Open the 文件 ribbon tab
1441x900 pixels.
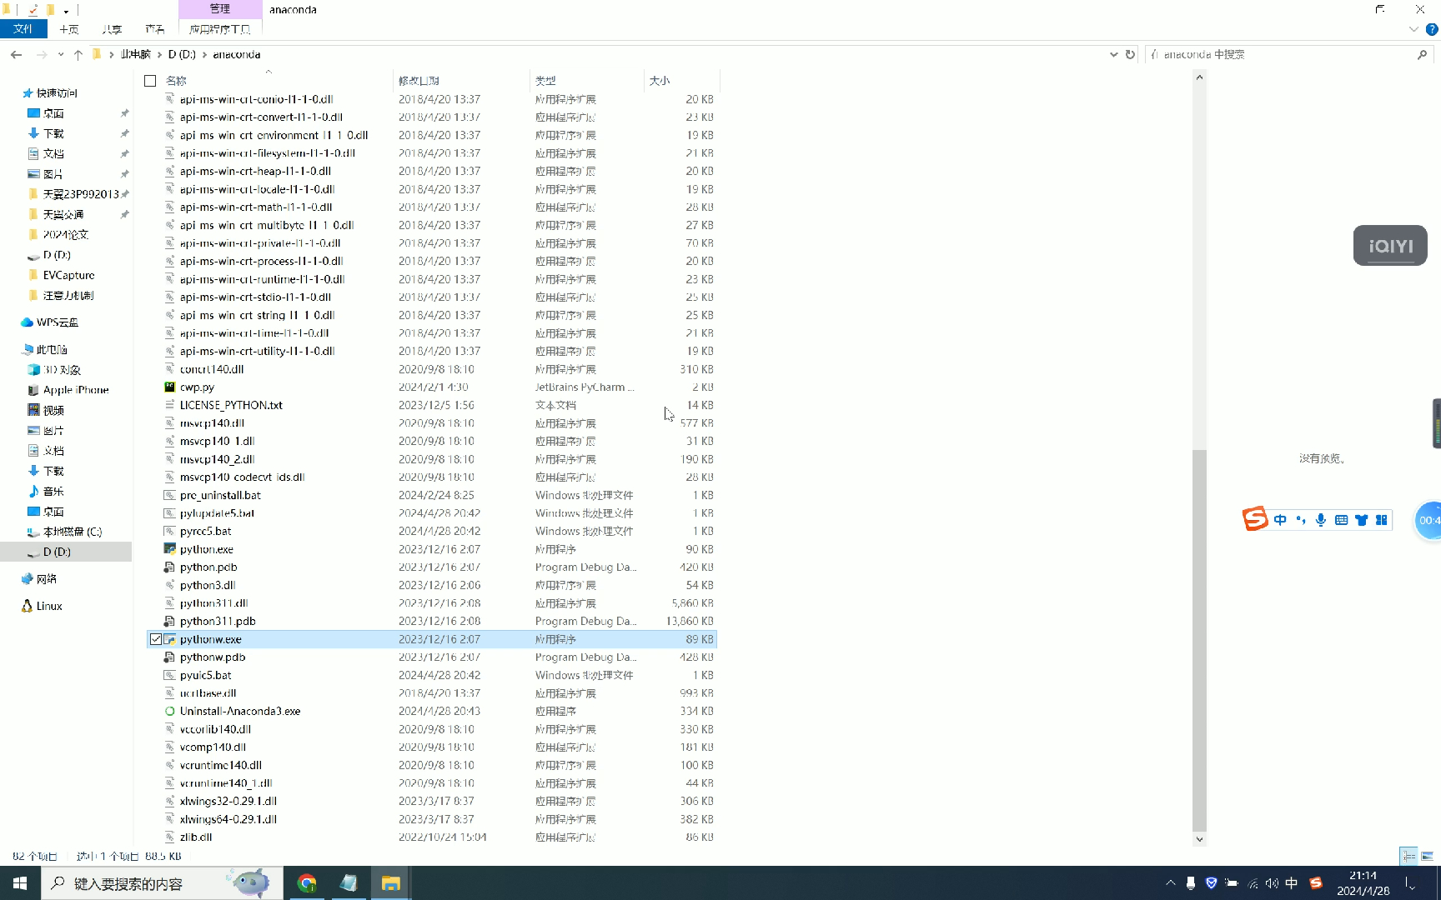pyautogui.click(x=23, y=29)
